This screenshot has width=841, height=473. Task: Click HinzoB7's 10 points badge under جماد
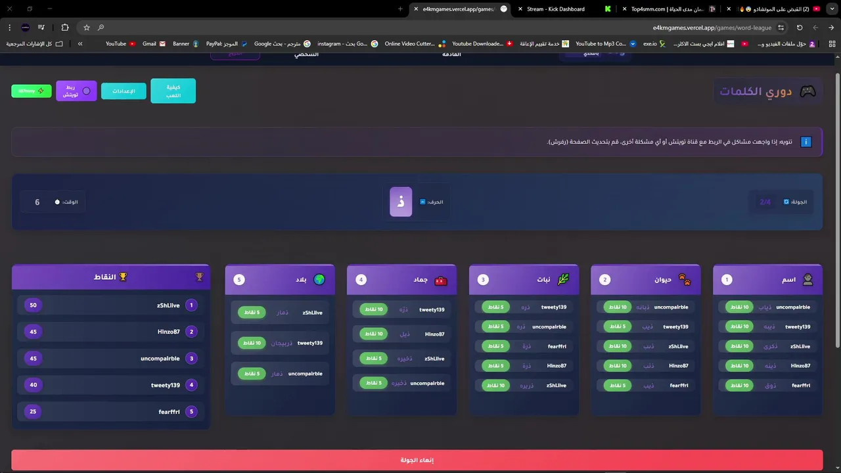coord(374,334)
